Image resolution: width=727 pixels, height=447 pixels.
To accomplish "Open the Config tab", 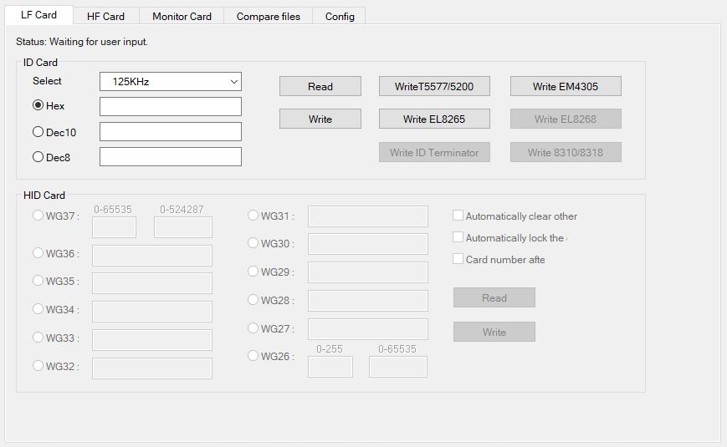I will 340,16.
